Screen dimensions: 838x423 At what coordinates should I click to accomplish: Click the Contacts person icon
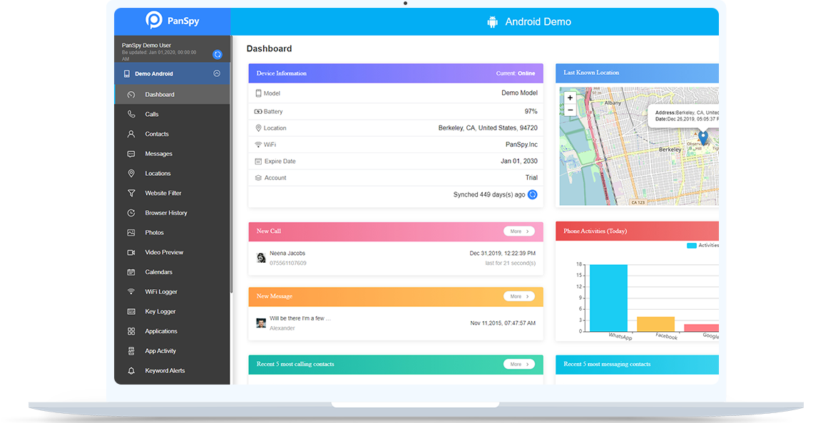131,134
